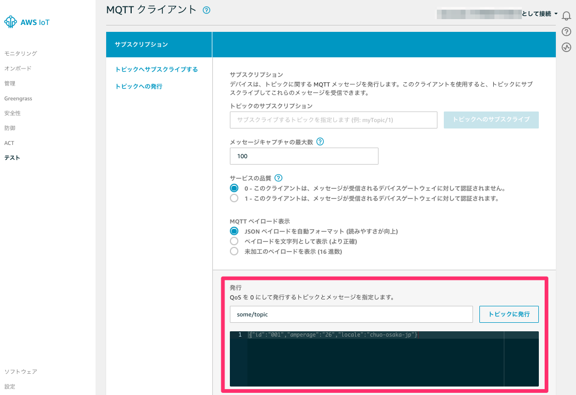Click the AWS IoT logo
576x395 pixels.
tap(27, 22)
